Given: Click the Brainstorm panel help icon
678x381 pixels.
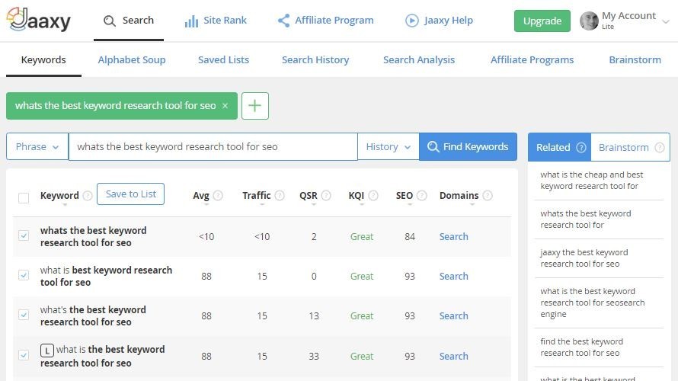Looking at the screenshot, I should (660, 148).
